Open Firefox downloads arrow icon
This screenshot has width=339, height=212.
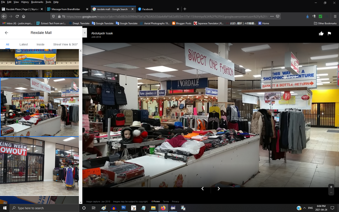click(x=307, y=16)
